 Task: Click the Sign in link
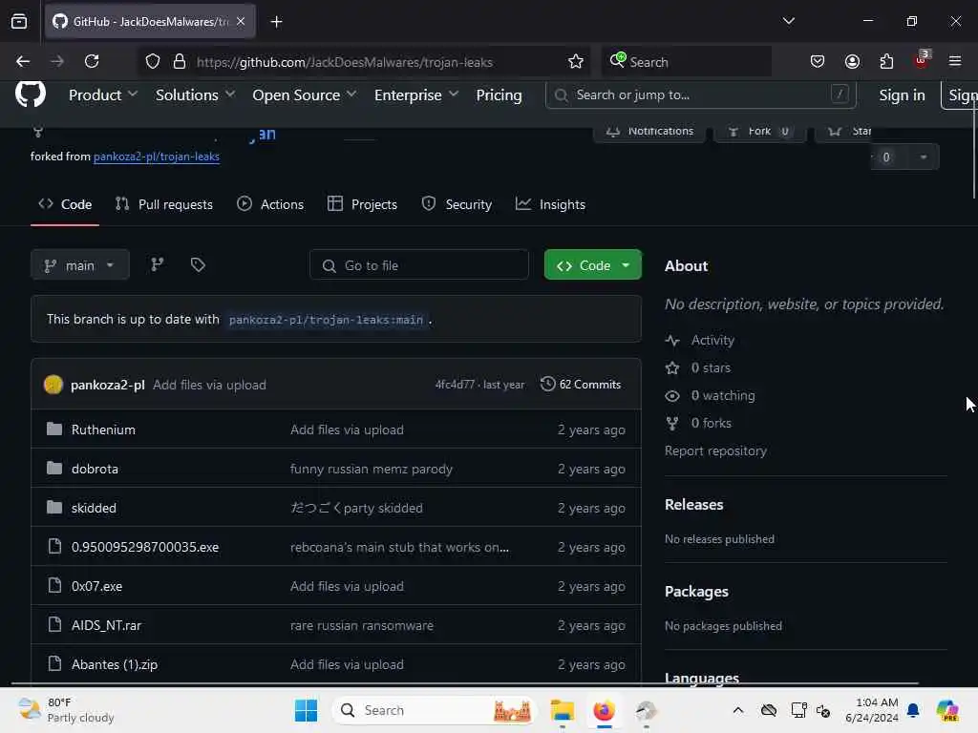point(902,94)
